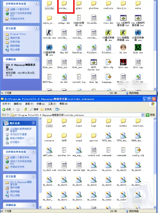Screen dimensions: 158x213
Task: Open the sprites folder in lower window
Action: [94, 135]
